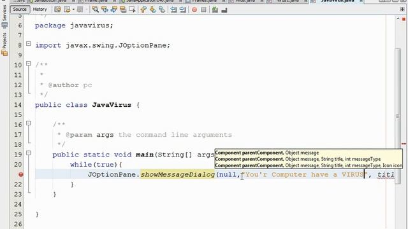
Task: Click the null argument on line 21
Action: click(x=228, y=174)
